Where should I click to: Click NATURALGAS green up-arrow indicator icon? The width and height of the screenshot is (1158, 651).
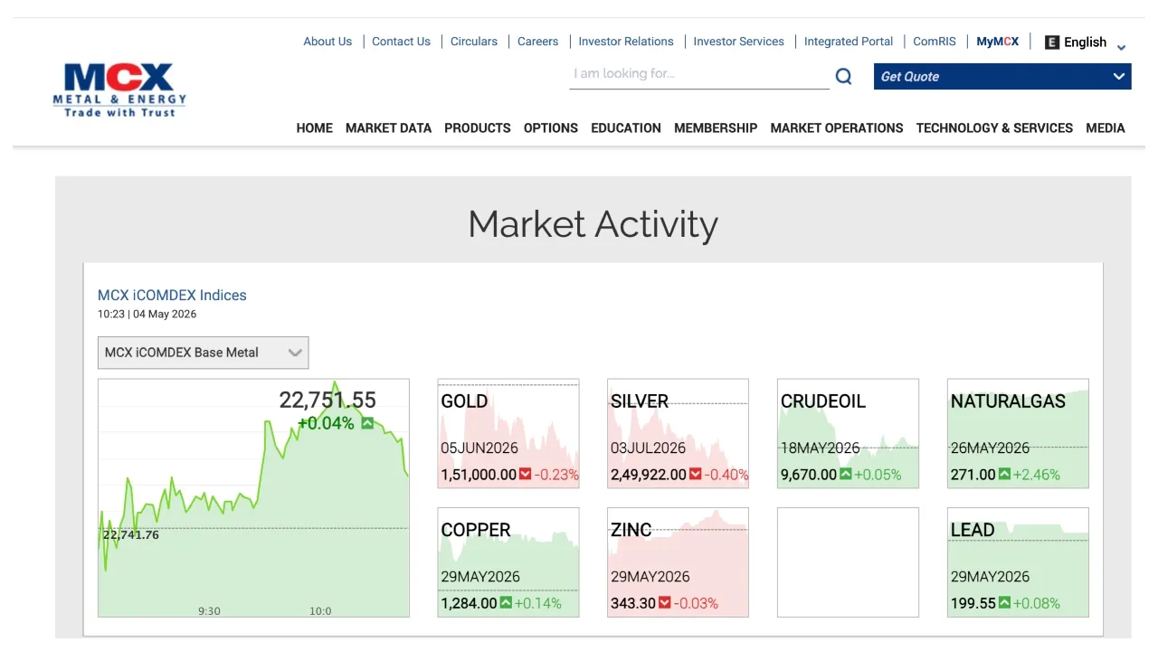click(x=1004, y=475)
